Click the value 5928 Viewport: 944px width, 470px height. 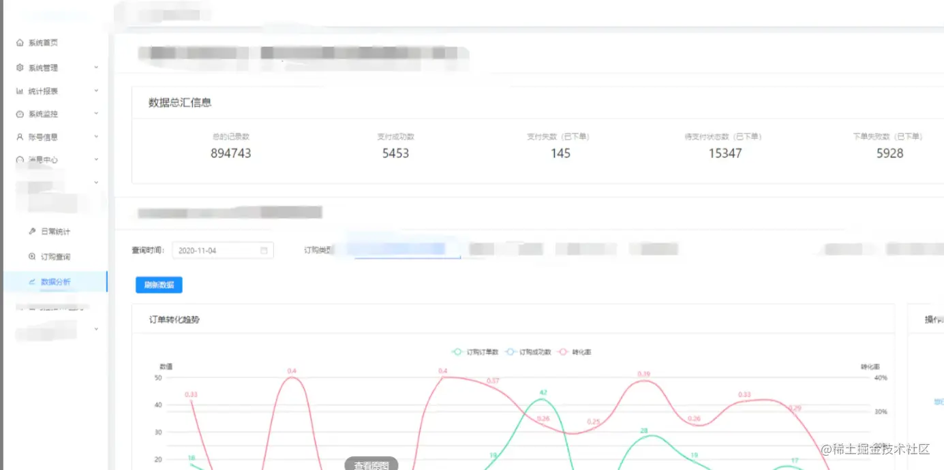point(889,153)
